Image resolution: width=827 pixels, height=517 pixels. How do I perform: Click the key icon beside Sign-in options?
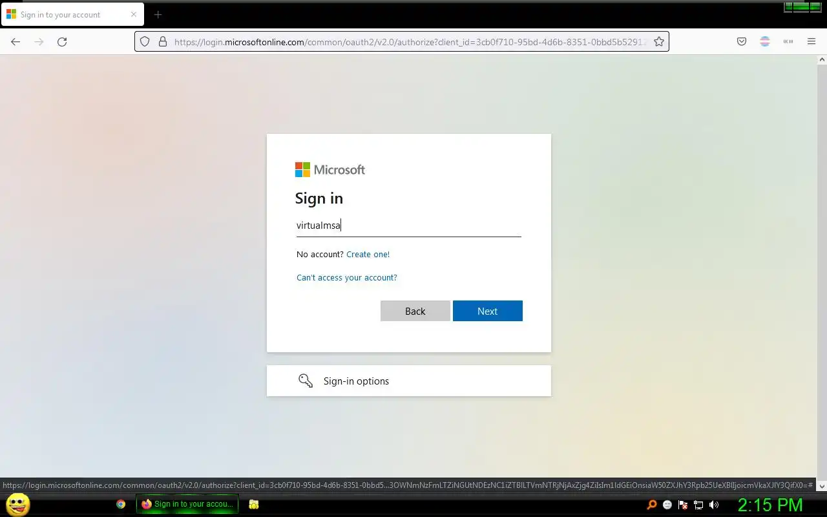306,381
